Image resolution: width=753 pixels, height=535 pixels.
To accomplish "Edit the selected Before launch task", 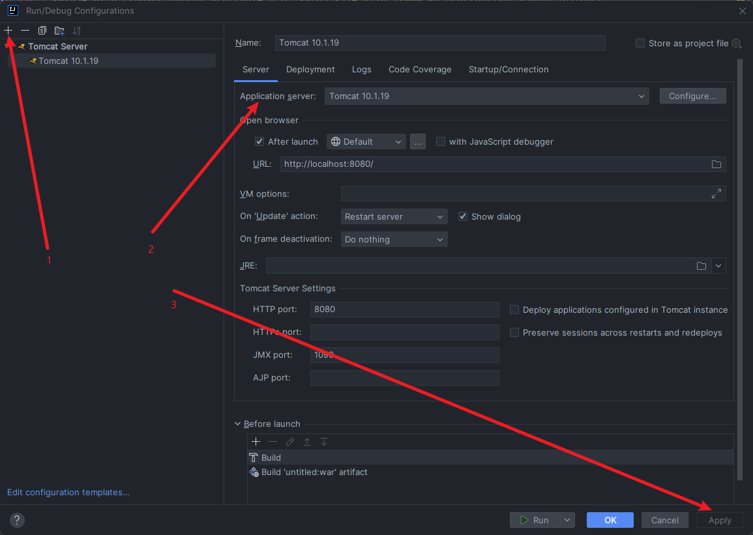I will (290, 441).
